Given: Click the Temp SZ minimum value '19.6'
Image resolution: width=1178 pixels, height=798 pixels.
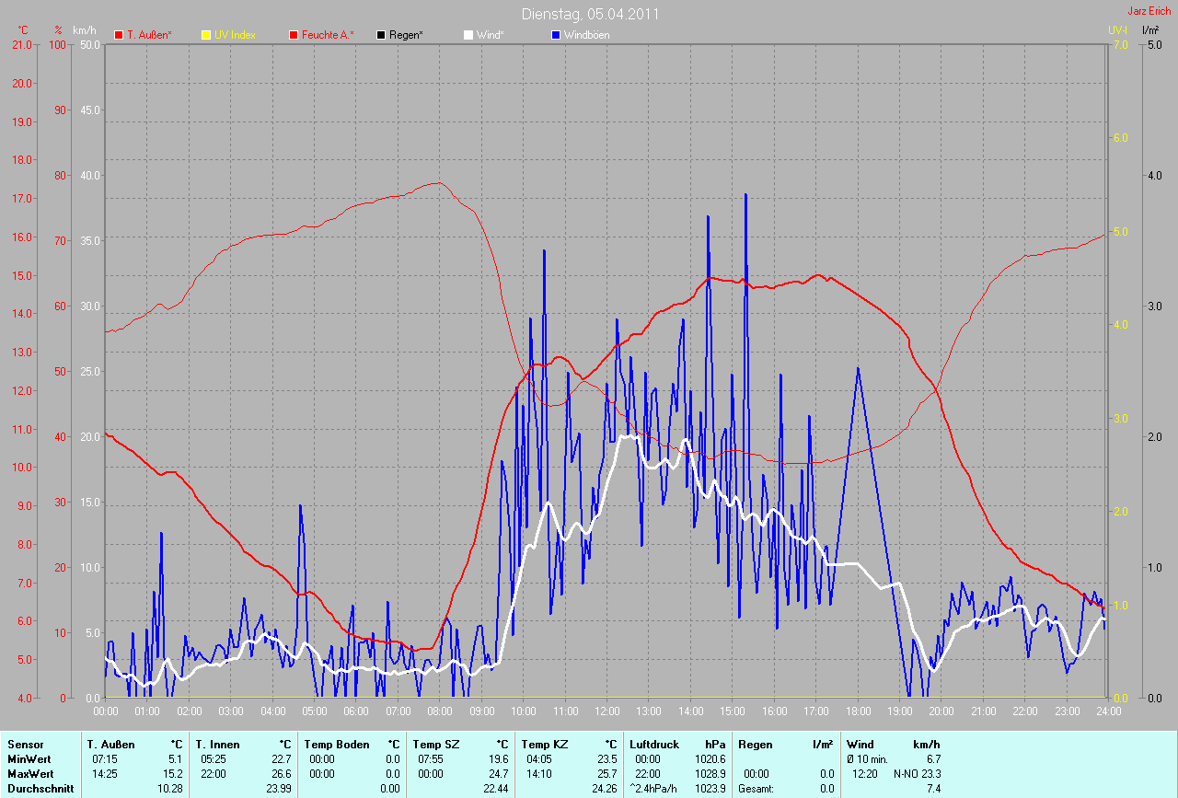Looking at the screenshot, I should point(499,758).
